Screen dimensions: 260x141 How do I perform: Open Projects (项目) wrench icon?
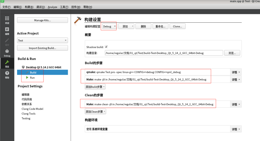(7, 63)
